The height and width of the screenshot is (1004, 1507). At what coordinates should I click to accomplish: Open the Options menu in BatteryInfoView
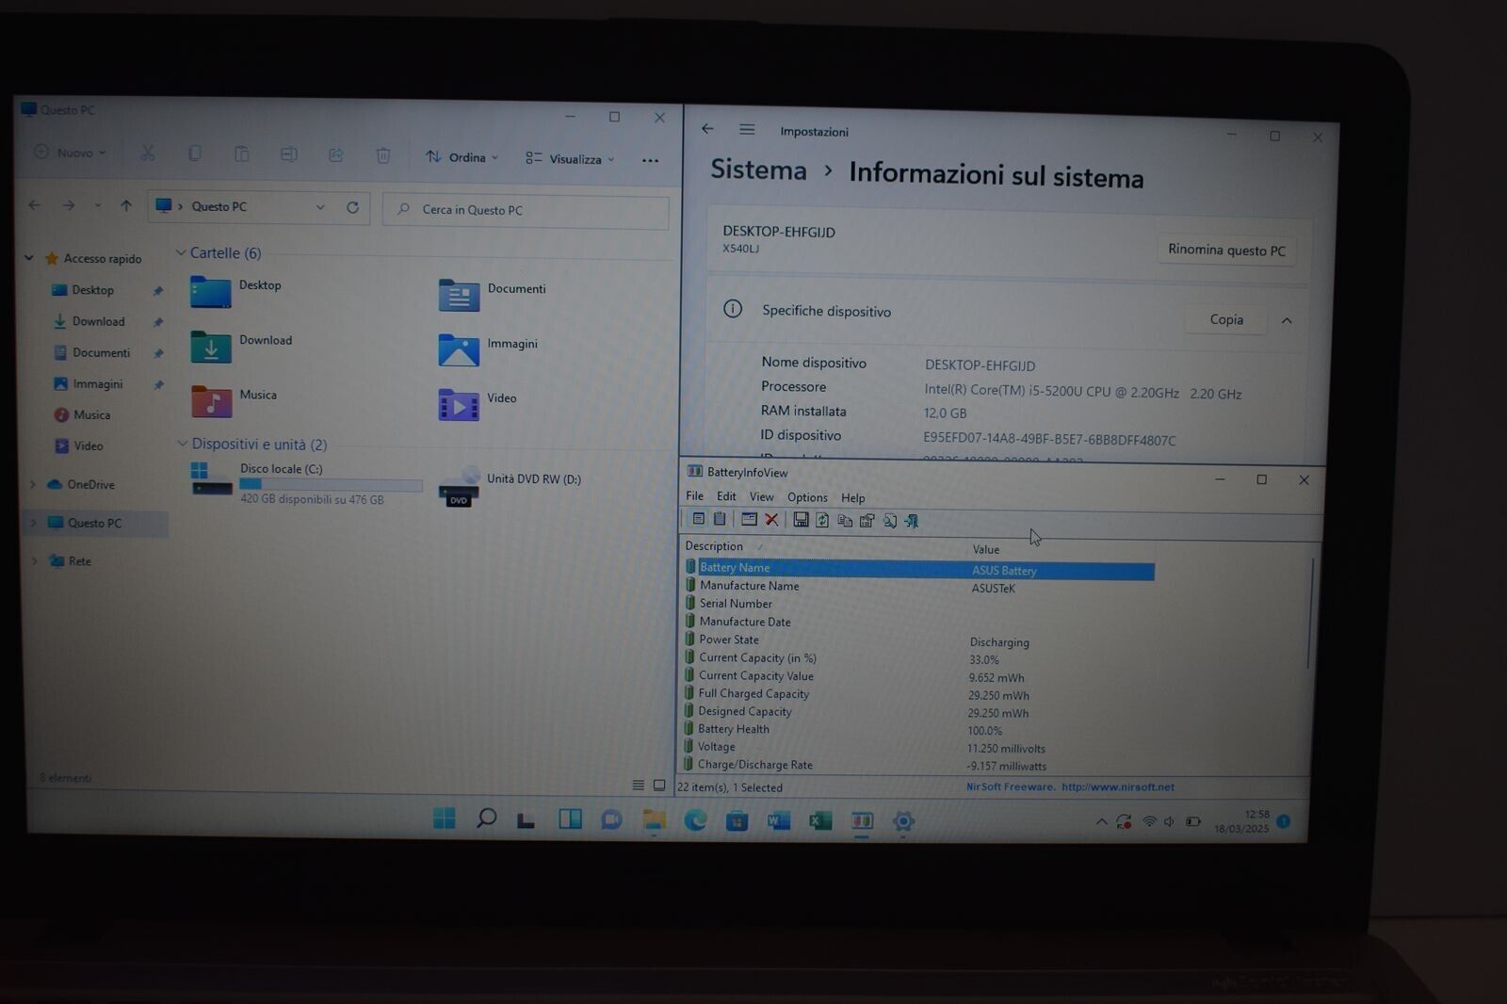coord(807,497)
